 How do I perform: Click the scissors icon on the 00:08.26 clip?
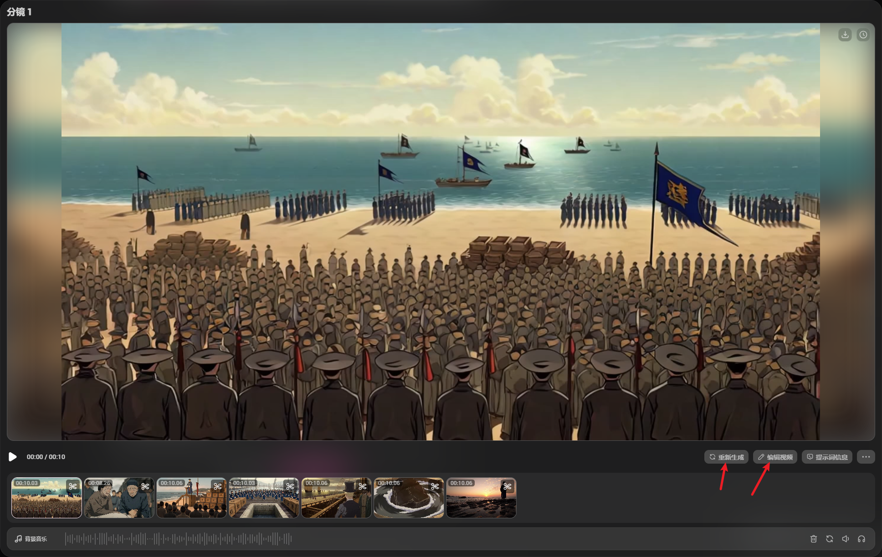tap(145, 486)
